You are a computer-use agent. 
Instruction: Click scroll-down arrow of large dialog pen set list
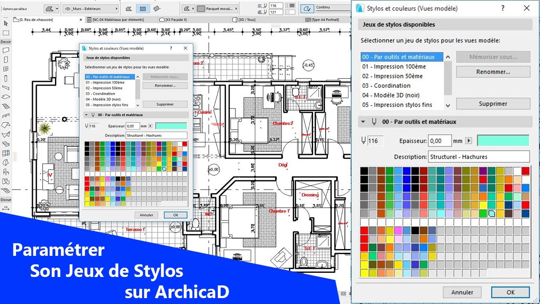[x=448, y=106]
